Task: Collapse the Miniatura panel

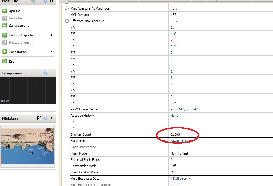Action: point(51,118)
